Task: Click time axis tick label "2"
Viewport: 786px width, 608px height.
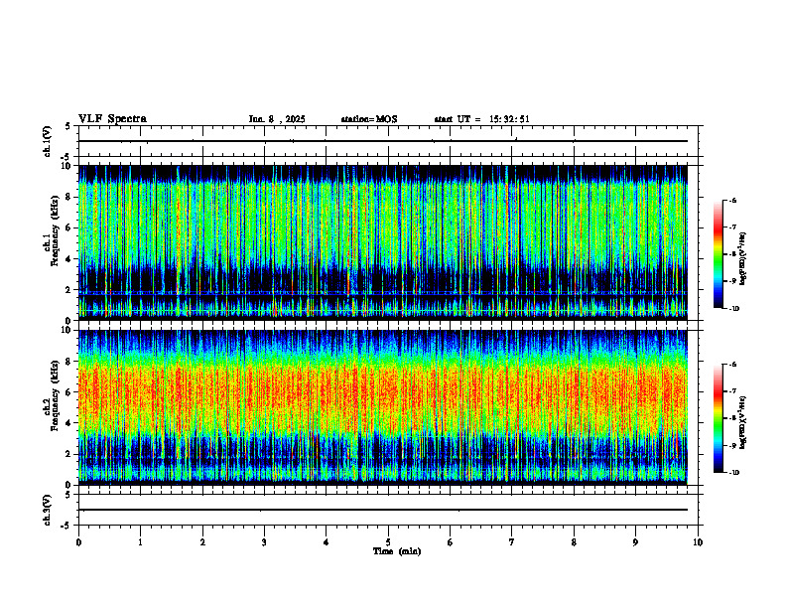Action: click(x=202, y=542)
